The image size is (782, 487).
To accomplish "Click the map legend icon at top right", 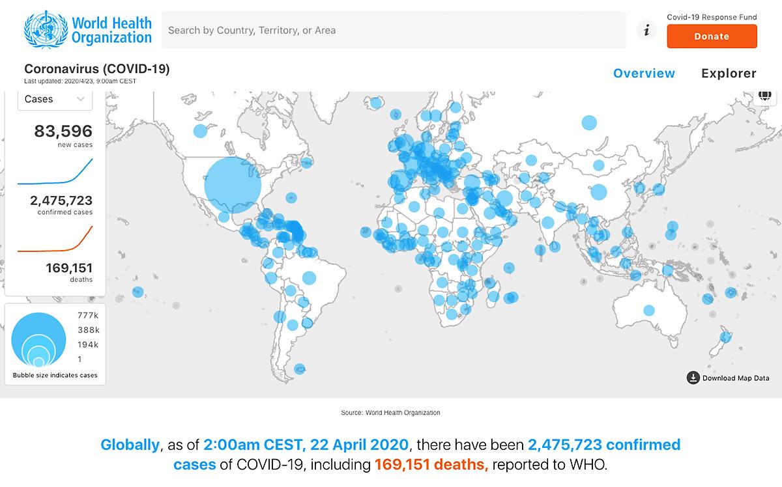I will (x=764, y=96).
